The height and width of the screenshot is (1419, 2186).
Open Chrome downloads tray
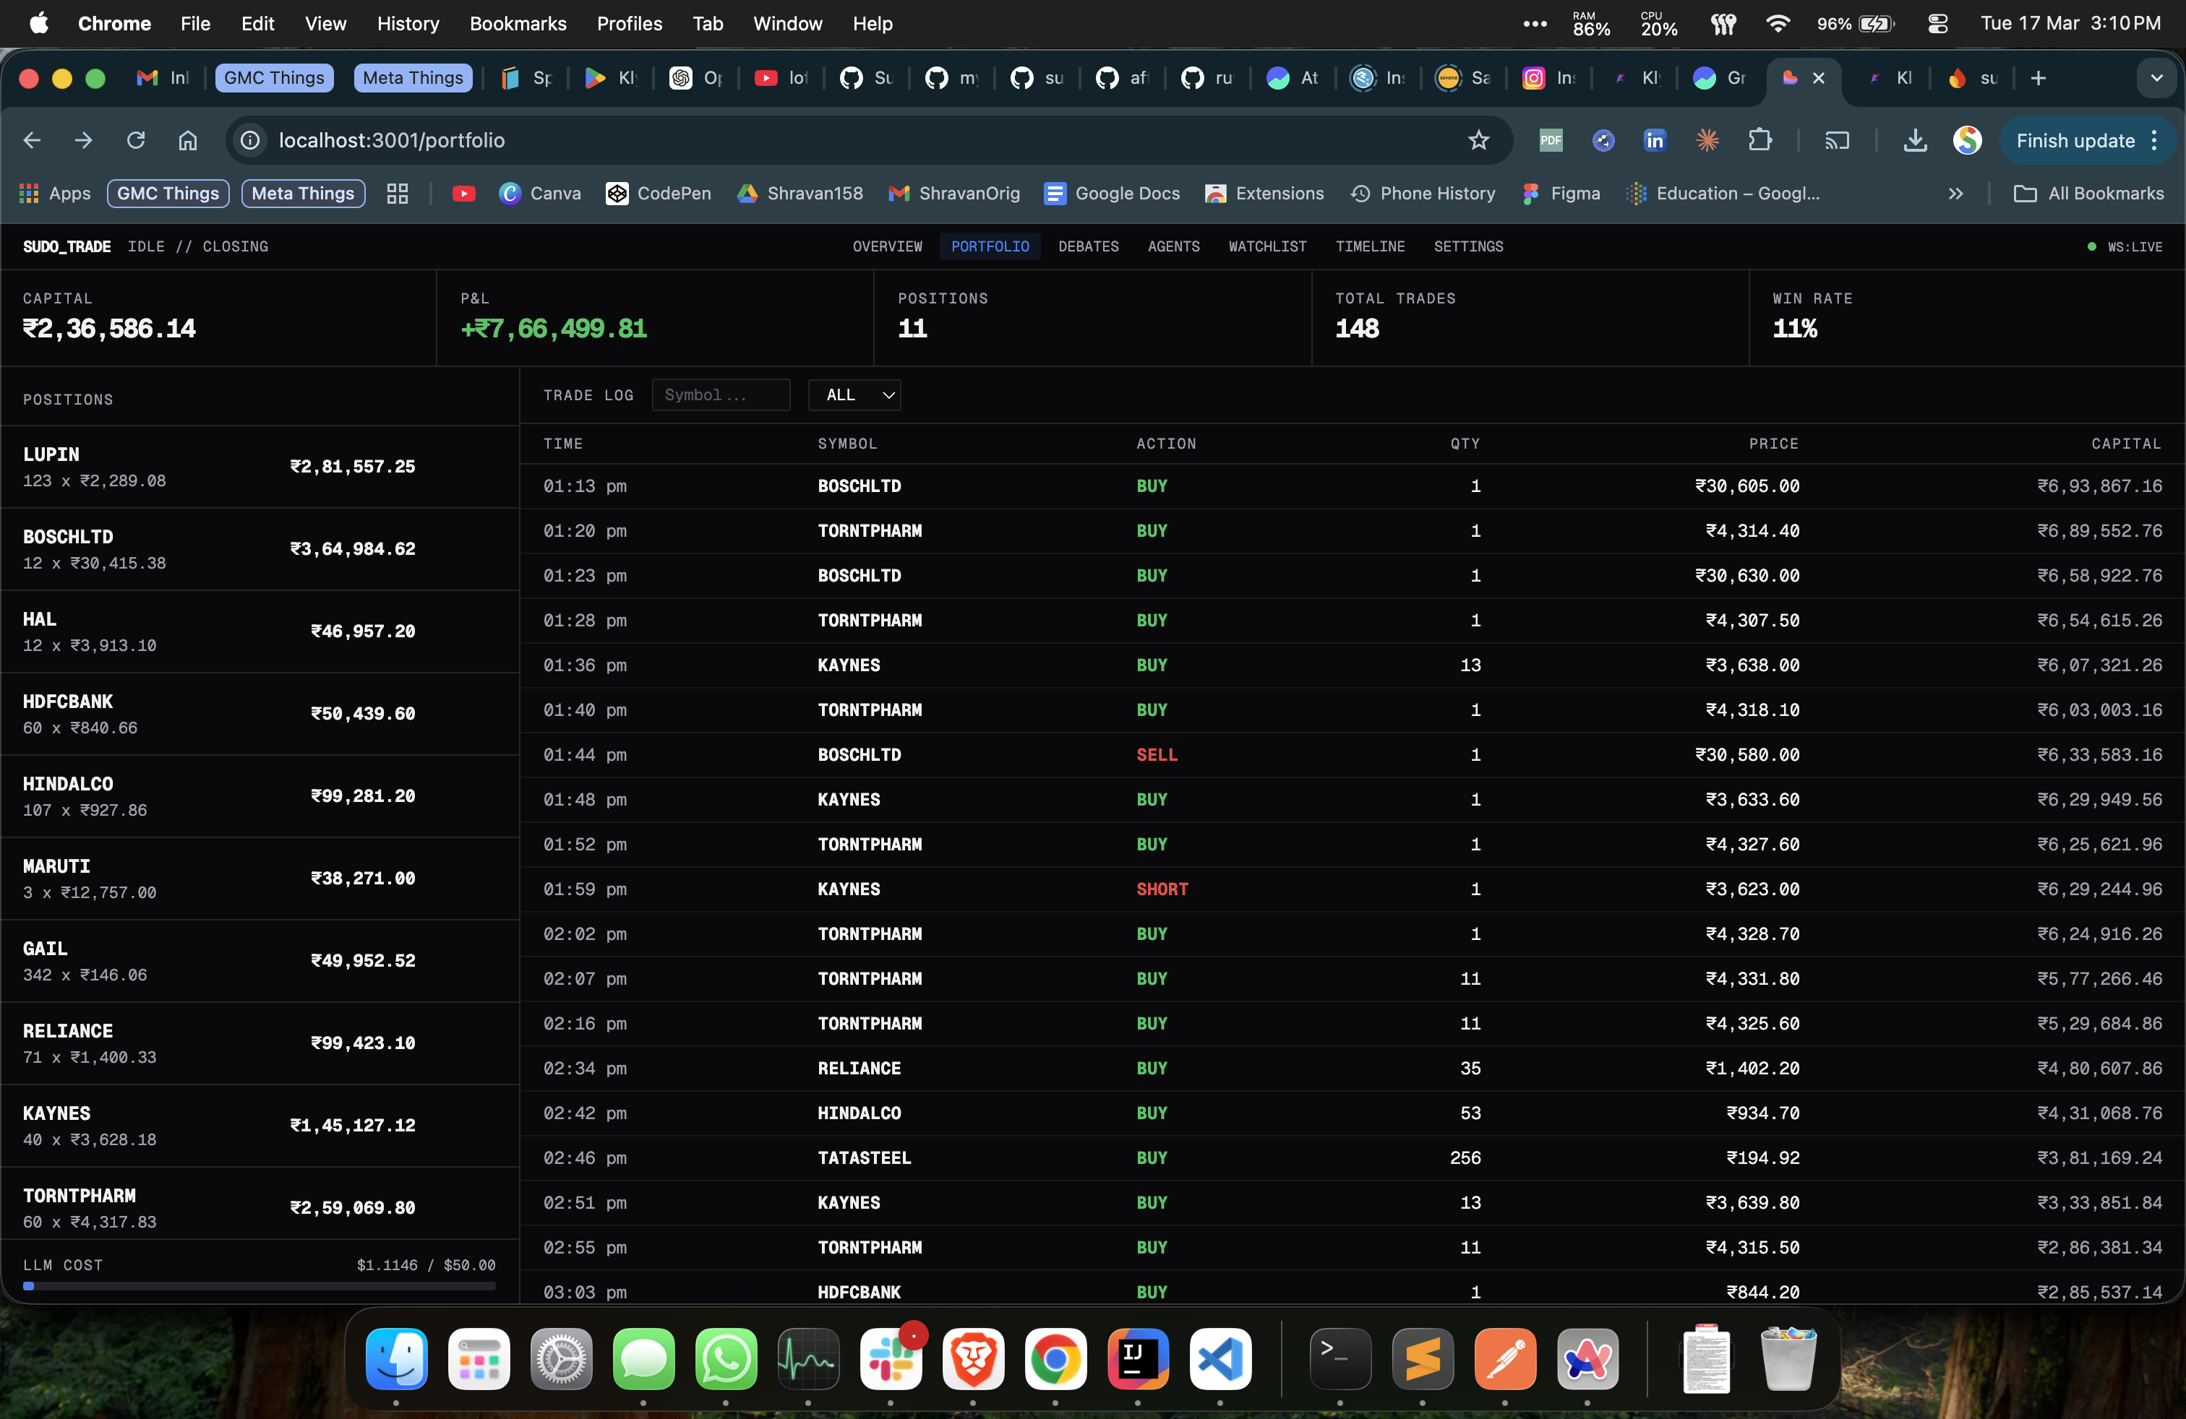pyautogui.click(x=1915, y=140)
